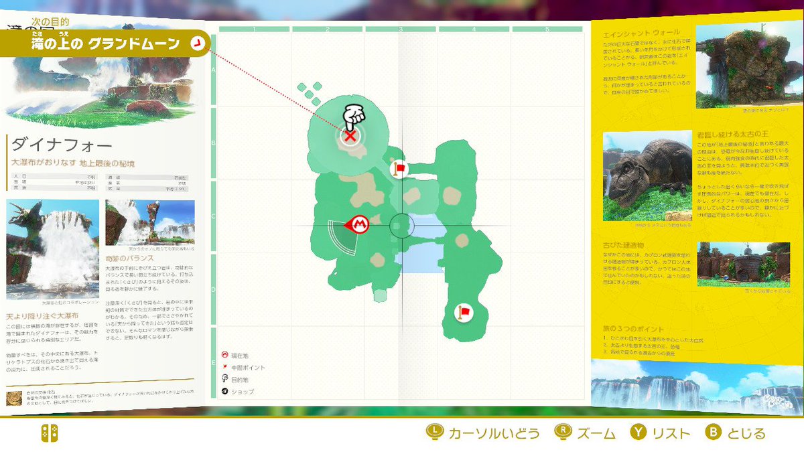804x452 pixels.
Task: Click the Joy-Con controller icon at bottom left
Action: pos(50,433)
